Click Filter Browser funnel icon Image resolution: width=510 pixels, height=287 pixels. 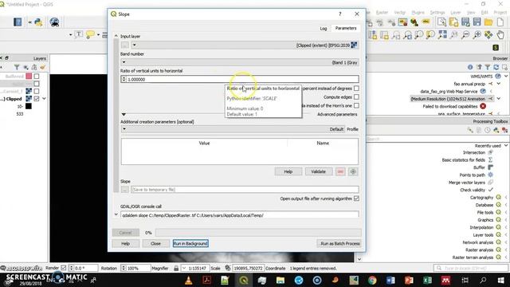(x=487, y=67)
